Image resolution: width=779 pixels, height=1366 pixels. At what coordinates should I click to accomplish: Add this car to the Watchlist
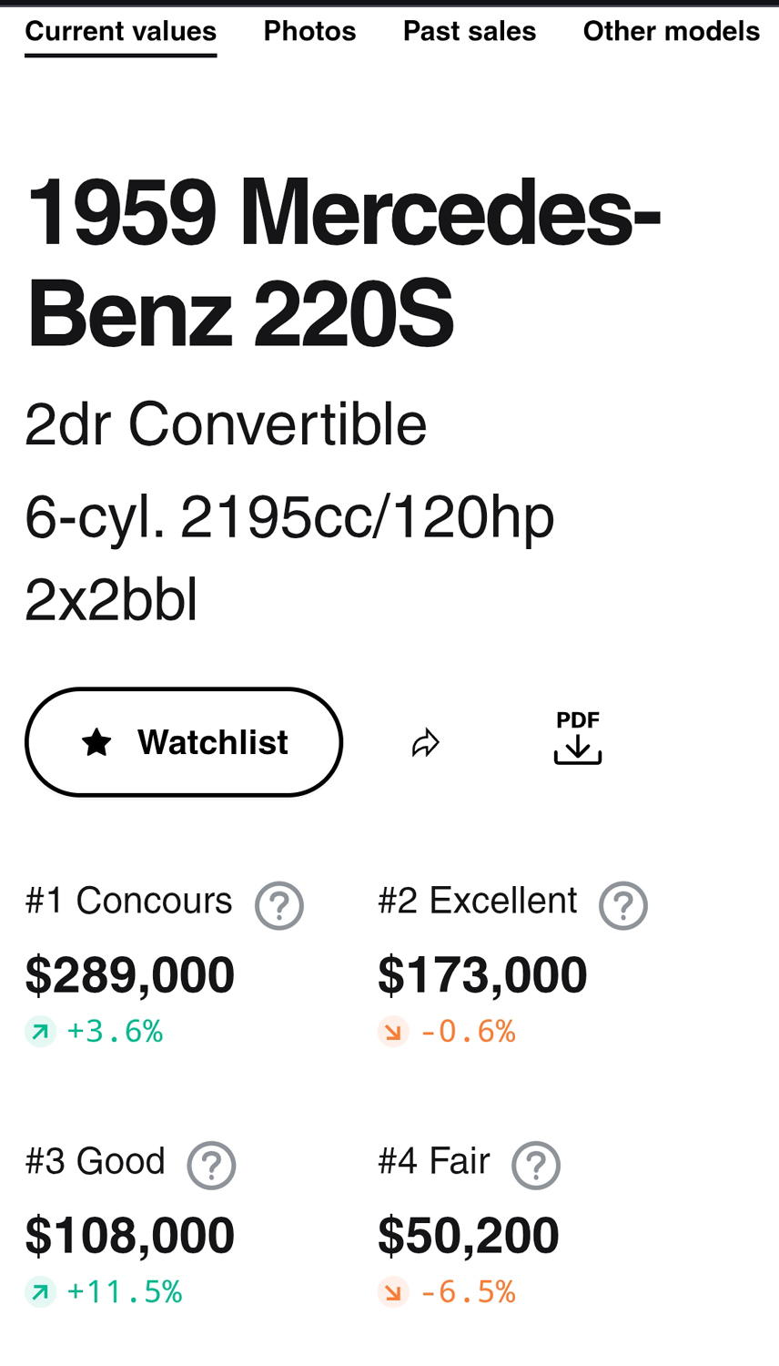tap(184, 742)
